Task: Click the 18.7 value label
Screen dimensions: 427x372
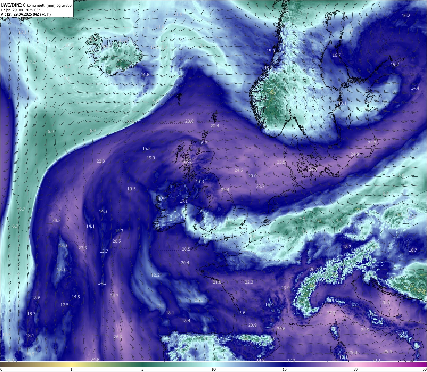Action: 413,250
